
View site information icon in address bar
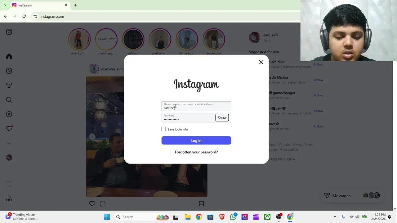(x=35, y=16)
